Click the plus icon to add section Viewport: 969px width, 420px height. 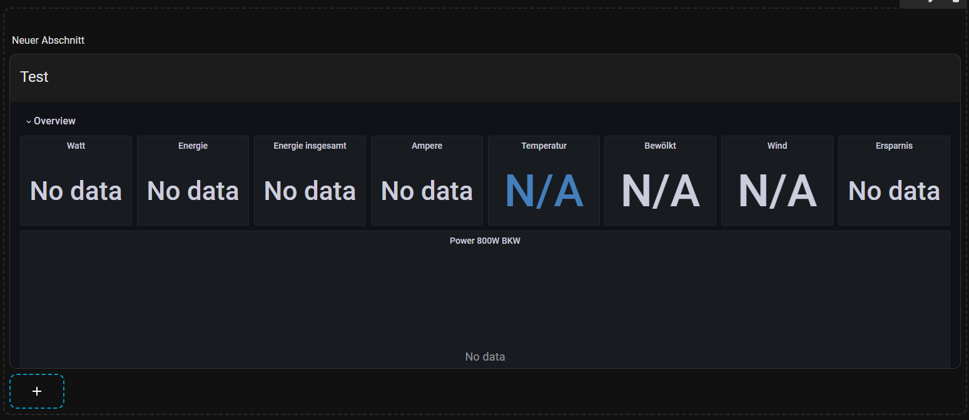coord(37,391)
